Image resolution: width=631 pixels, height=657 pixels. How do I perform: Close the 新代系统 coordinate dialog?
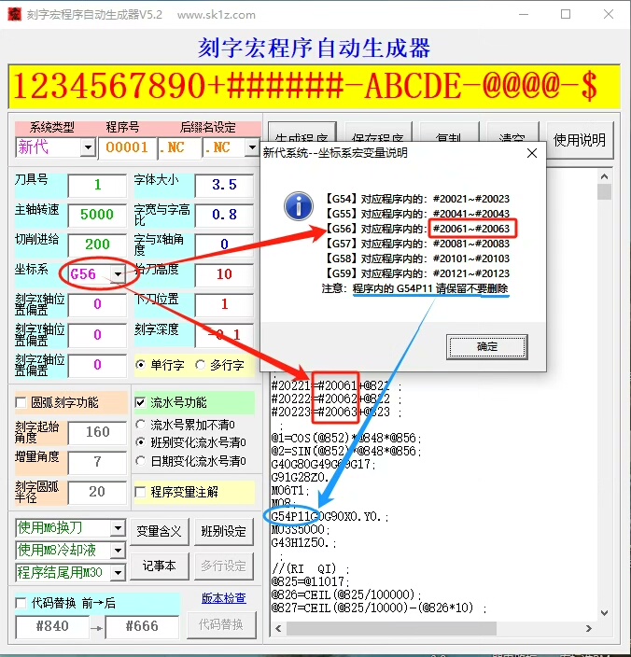(x=532, y=153)
